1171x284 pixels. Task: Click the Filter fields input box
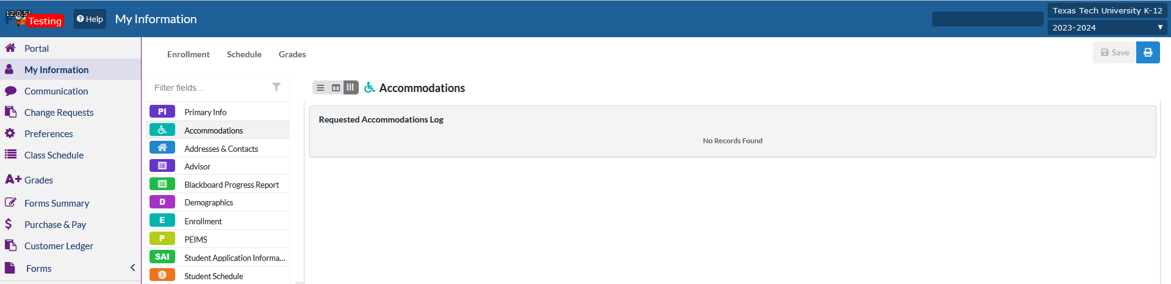tap(209, 88)
